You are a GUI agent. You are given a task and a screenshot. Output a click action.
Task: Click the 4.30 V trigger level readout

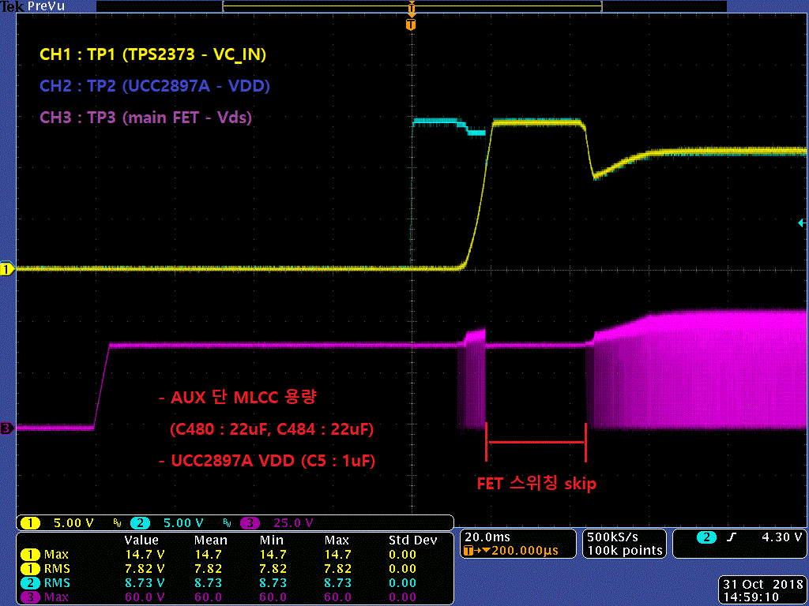click(782, 537)
